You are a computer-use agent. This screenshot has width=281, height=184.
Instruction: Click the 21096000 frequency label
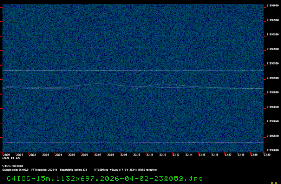pos(273,6)
